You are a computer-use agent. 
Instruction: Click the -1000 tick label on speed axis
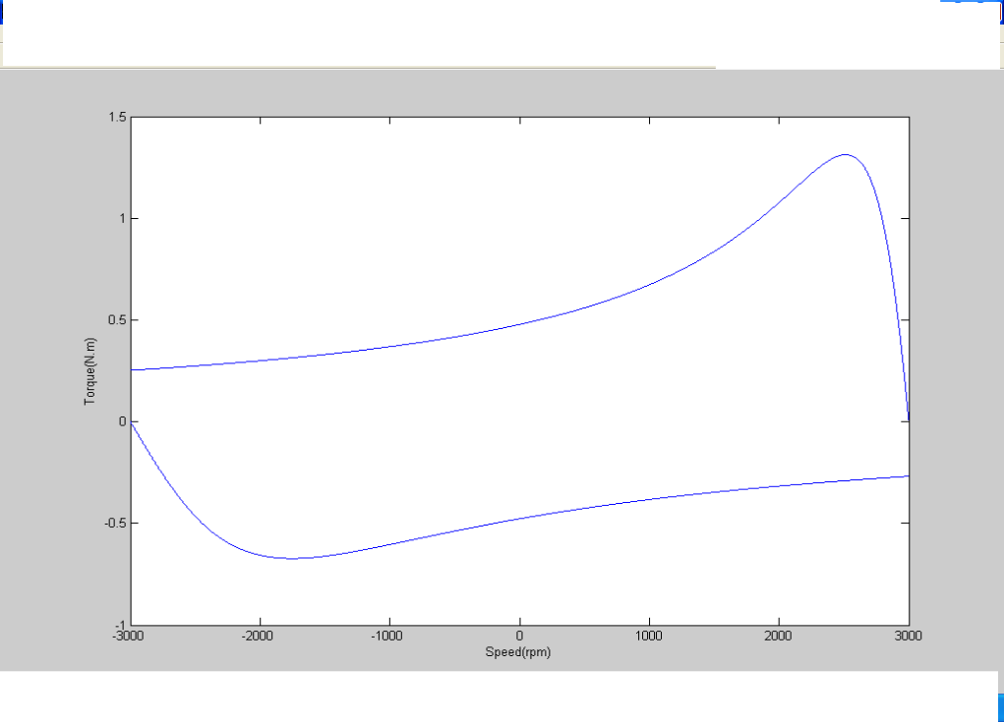coord(389,637)
